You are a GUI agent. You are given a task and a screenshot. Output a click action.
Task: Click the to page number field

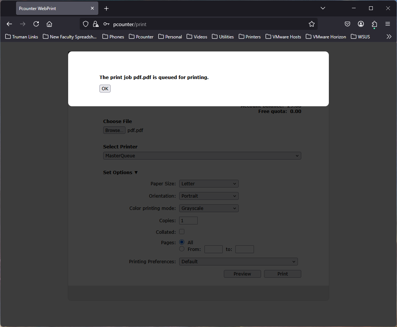click(245, 249)
